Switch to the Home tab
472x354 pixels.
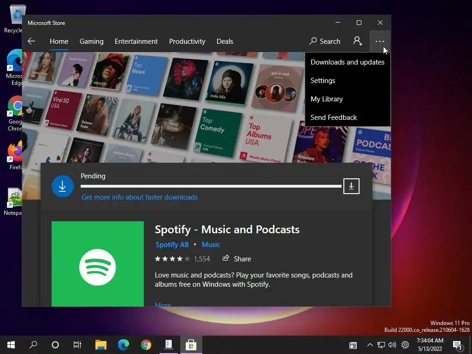pyautogui.click(x=59, y=41)
